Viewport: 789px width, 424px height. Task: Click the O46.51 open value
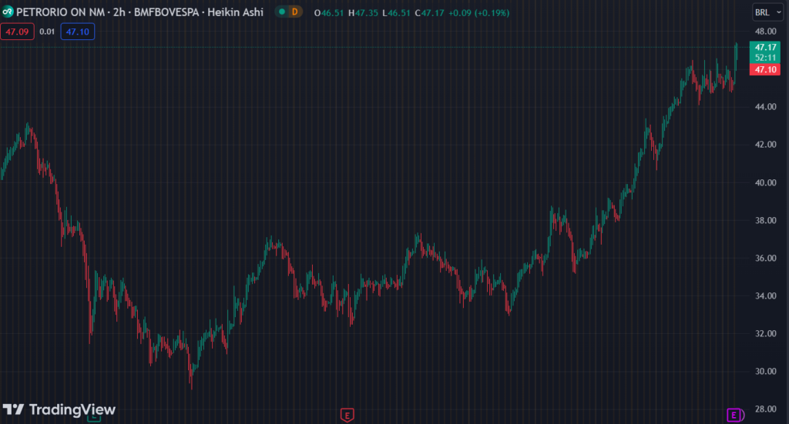pyautogui.click(x=328, y=12)
